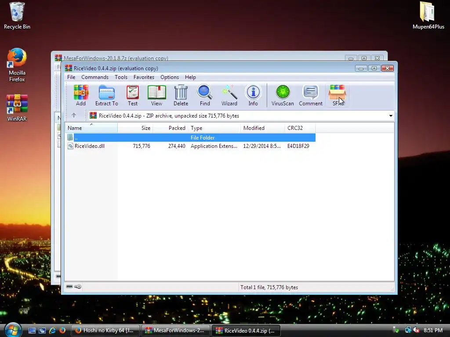Screen dimensions: 450x337
Task: Click the Delete trash icon
Action: pyautogui.click(x=181, y=95)
